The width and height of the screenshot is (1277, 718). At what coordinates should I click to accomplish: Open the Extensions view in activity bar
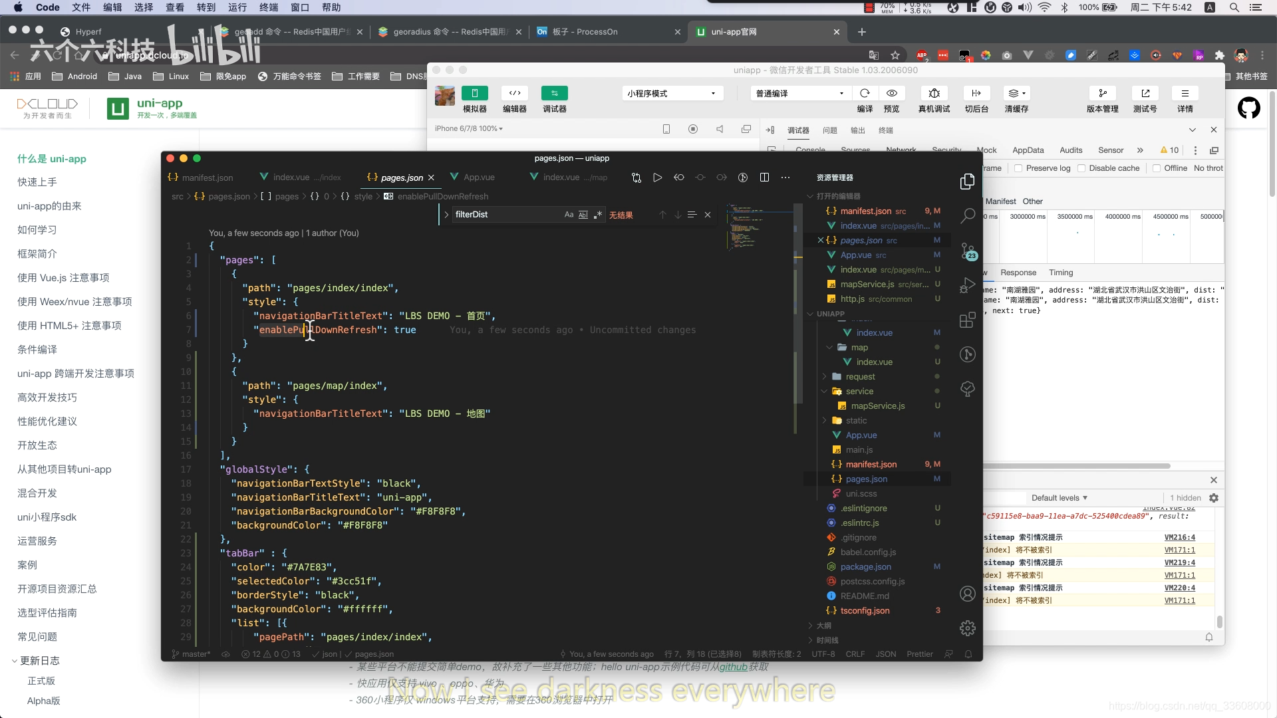coord(968,320)
